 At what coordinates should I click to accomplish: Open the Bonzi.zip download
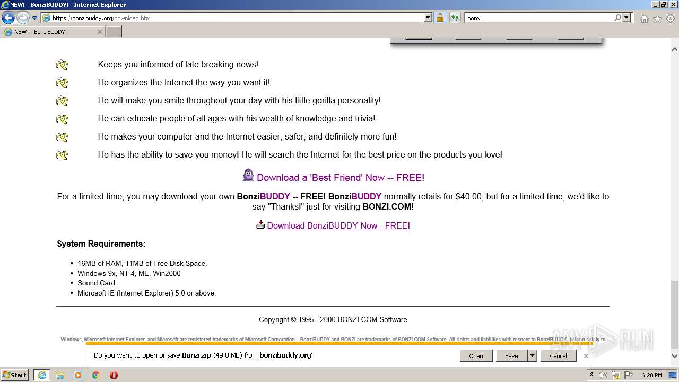point(476,356)
